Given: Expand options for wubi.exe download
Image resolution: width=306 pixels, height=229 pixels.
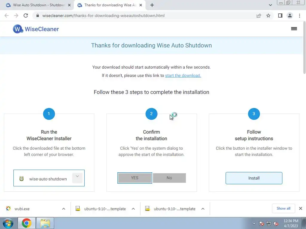Looking at the screenshot, I should (x=64, y=209).
